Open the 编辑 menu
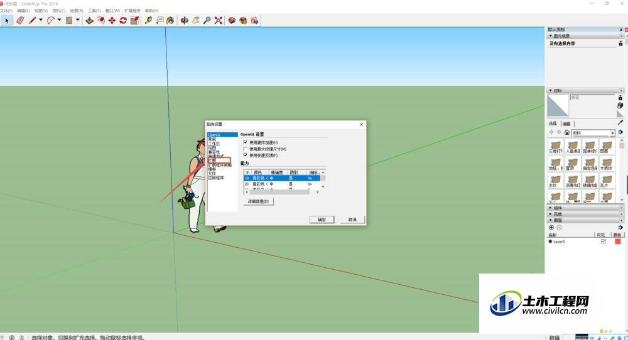This screenshot has width=628, height=340. tap(23, 11)
